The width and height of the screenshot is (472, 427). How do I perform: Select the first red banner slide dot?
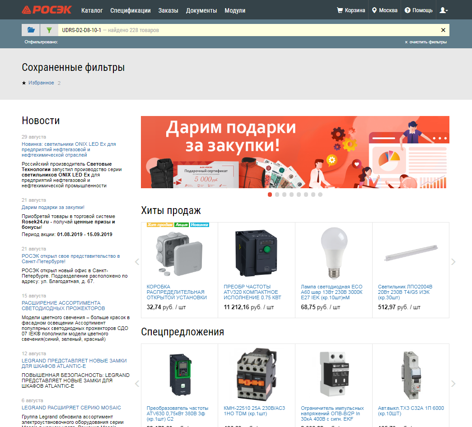tap(270, 195)
